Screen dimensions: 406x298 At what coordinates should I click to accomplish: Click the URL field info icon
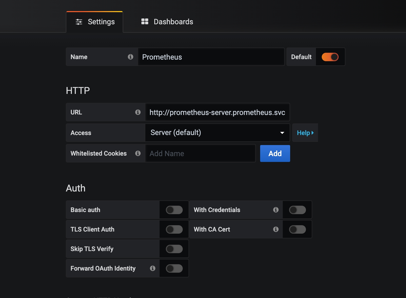(x=138, y=112)
